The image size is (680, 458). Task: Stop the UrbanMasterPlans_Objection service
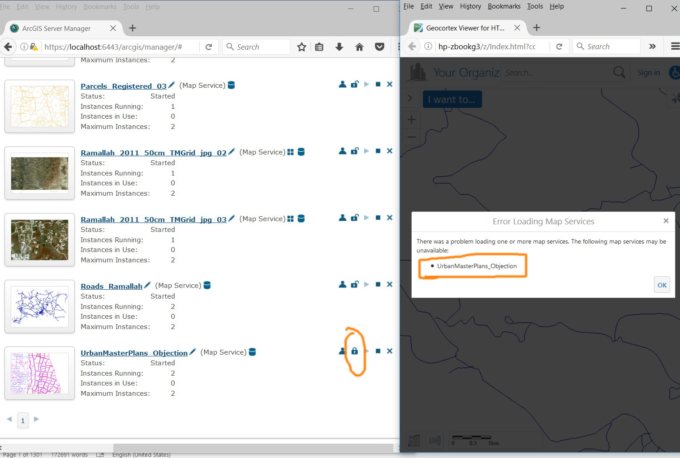click(x=378, y=351)
